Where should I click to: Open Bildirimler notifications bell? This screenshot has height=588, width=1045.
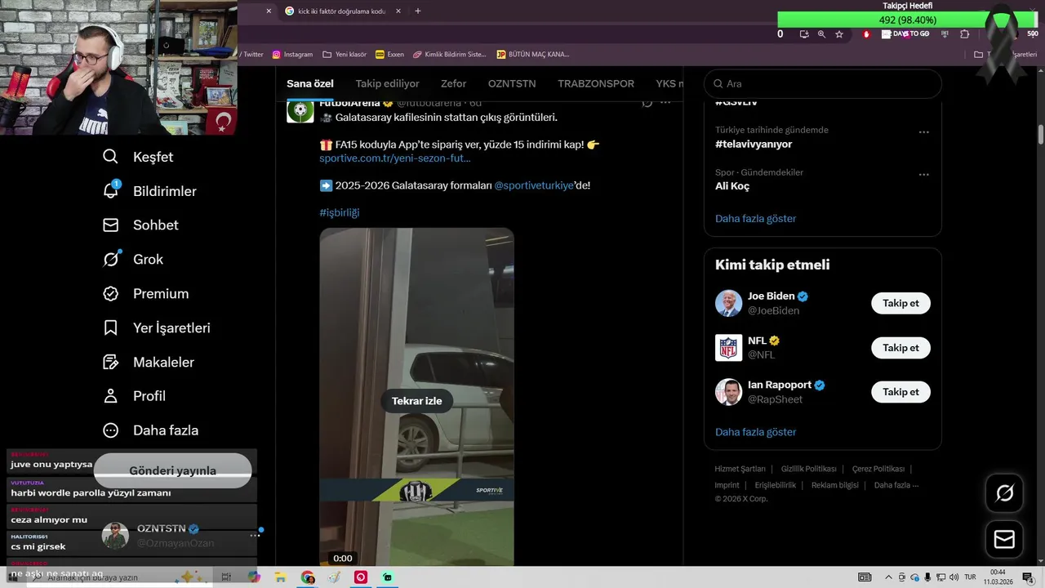point(150,191)
